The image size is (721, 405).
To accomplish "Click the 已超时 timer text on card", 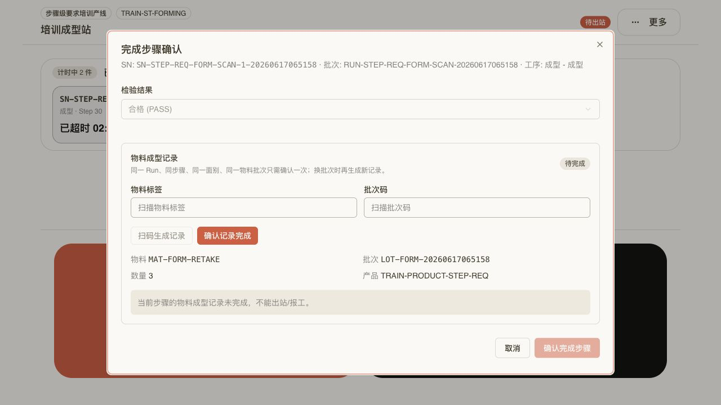I will coord(83,128).
